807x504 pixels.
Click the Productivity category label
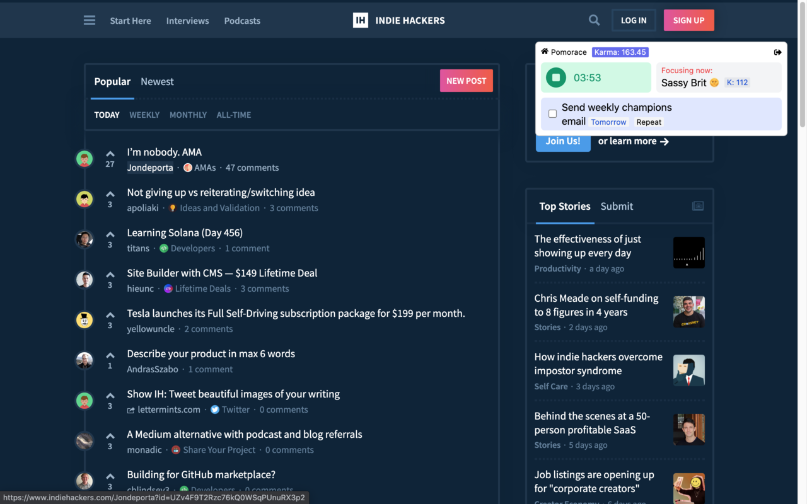click(x=557, y=268)
